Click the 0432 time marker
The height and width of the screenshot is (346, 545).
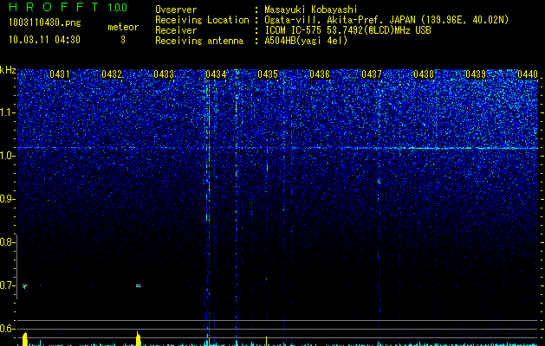coord(112,74)
